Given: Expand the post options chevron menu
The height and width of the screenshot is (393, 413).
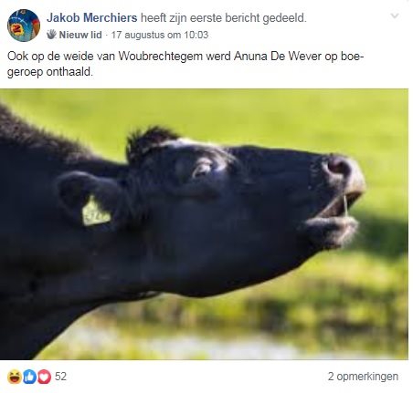Looking at the screenshot, I should coord(395,16).
